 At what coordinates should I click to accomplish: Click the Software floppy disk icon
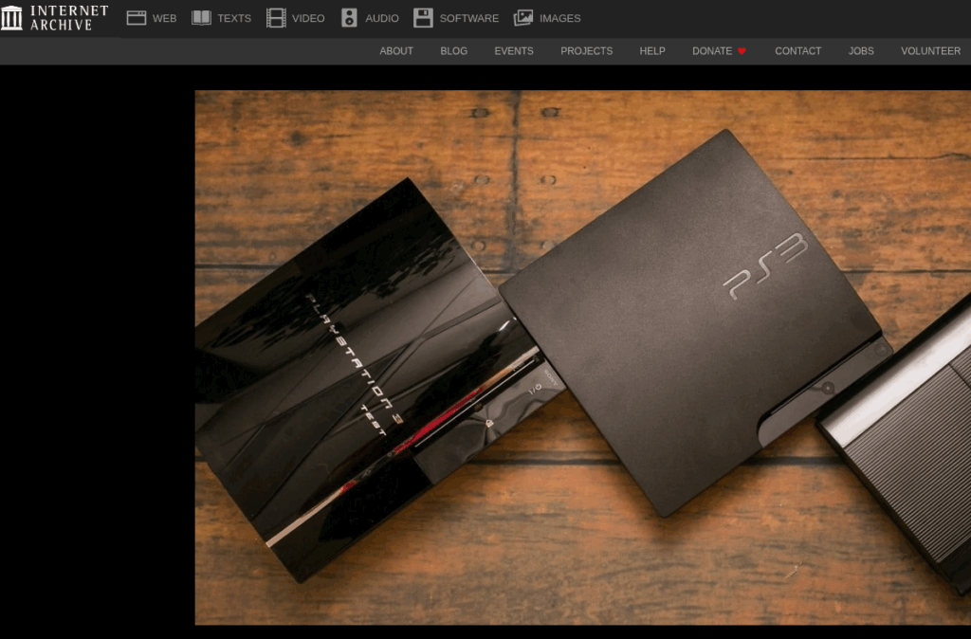tap(423, 18)
